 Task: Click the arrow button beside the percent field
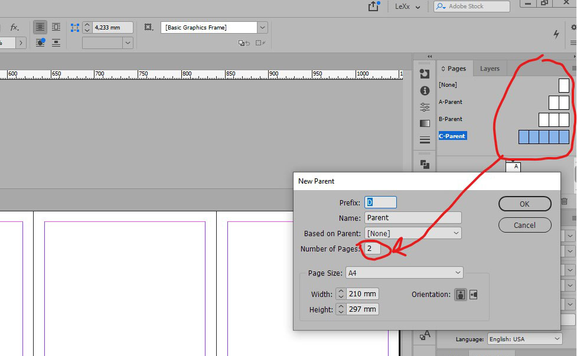click(x=21, y=43)
